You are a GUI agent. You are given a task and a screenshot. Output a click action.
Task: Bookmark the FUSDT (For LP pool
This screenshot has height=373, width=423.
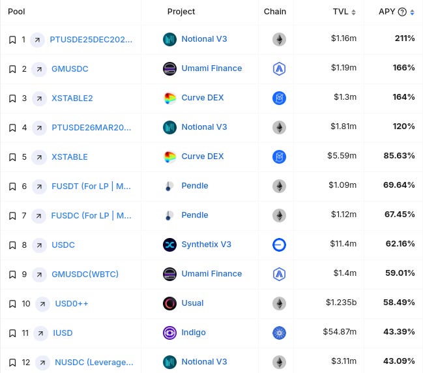[x=12, y=186]
